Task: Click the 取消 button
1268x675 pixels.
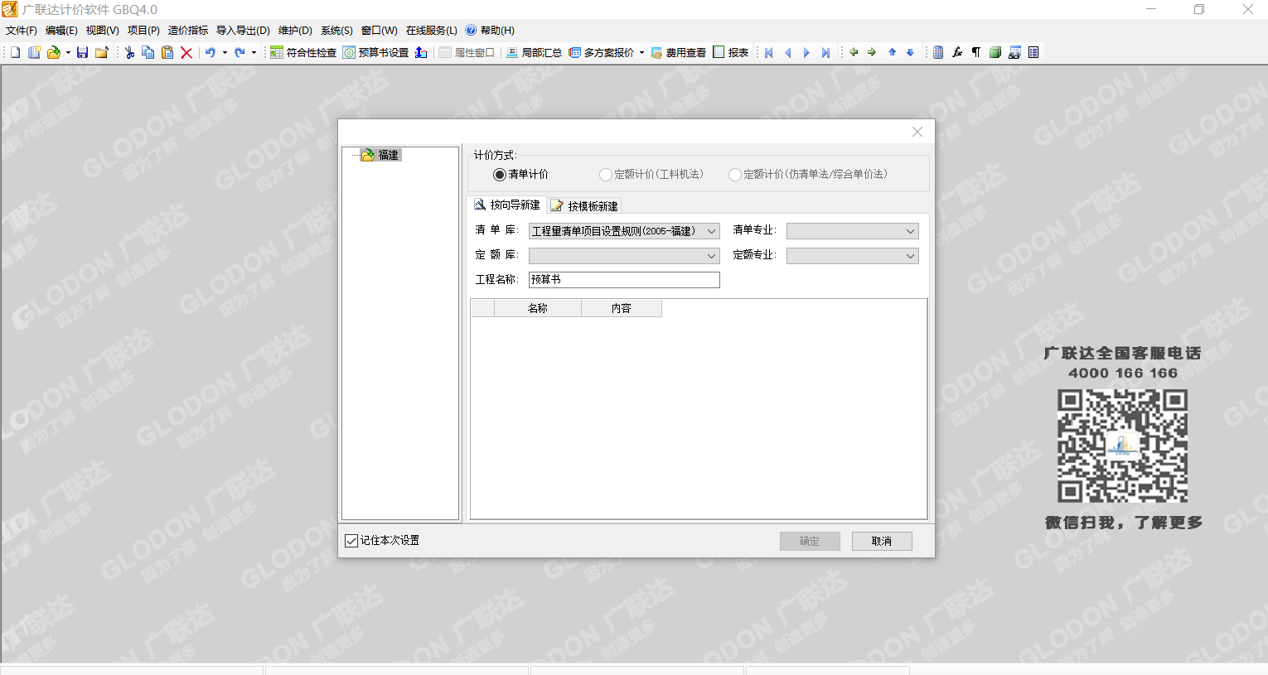Action: pos(882,541)
